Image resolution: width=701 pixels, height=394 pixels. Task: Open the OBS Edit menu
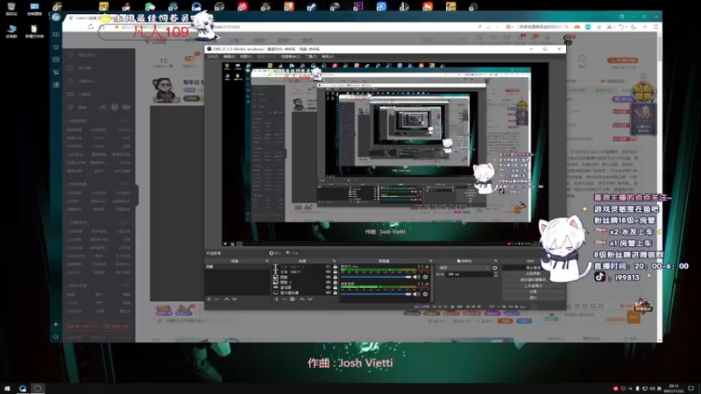229,57
